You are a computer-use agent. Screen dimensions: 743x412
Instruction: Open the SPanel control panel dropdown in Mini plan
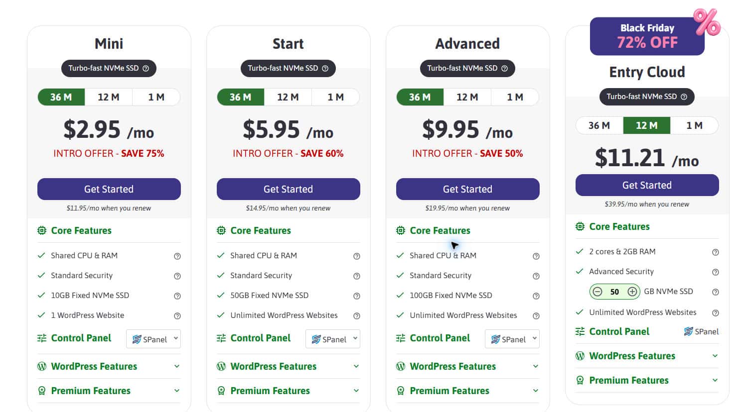tap(153, 339)
